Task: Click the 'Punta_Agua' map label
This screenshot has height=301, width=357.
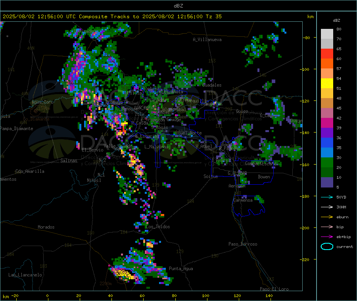Action: (x=181, y=269)
